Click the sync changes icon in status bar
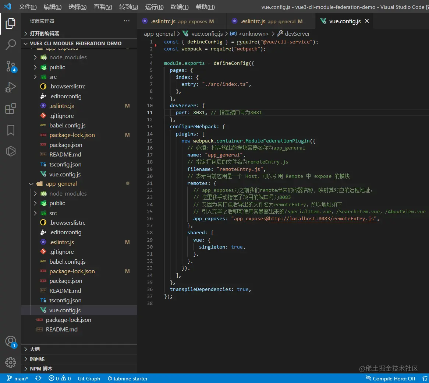 click(38, 378)
